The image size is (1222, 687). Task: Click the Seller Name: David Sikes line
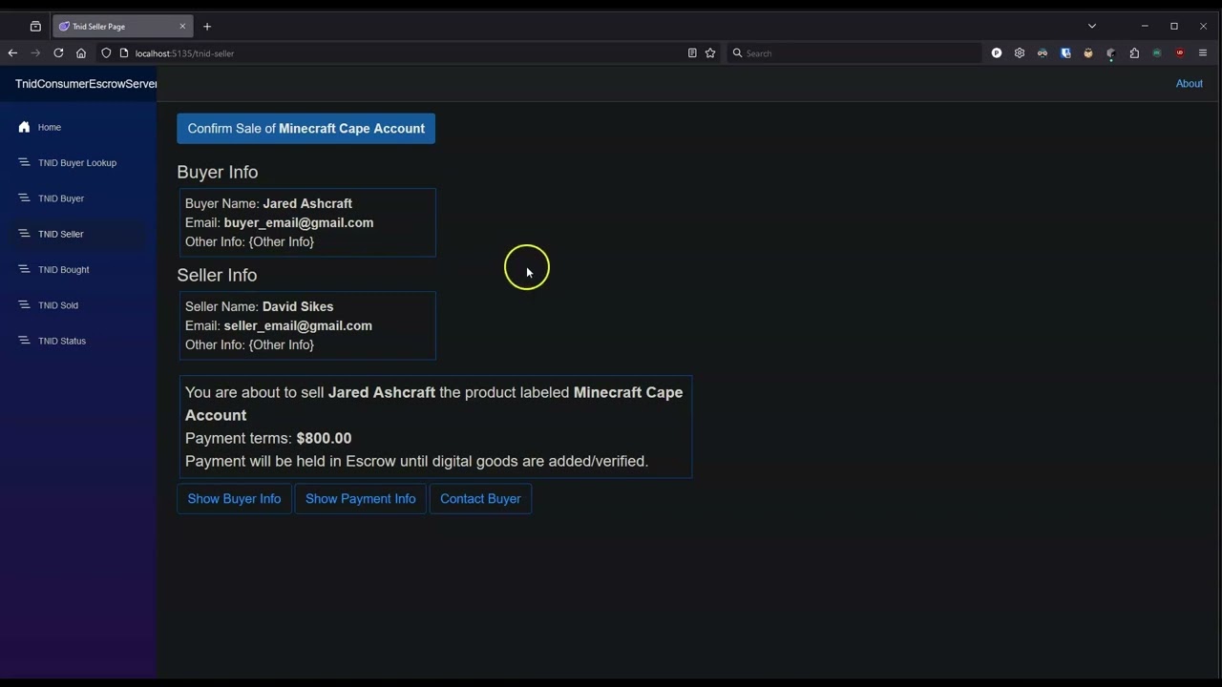pos(260,306)
